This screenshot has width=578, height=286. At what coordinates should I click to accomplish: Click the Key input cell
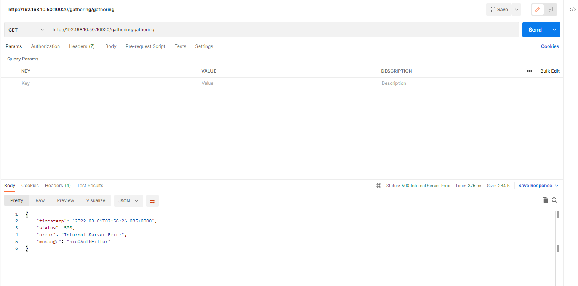point(108,83)
